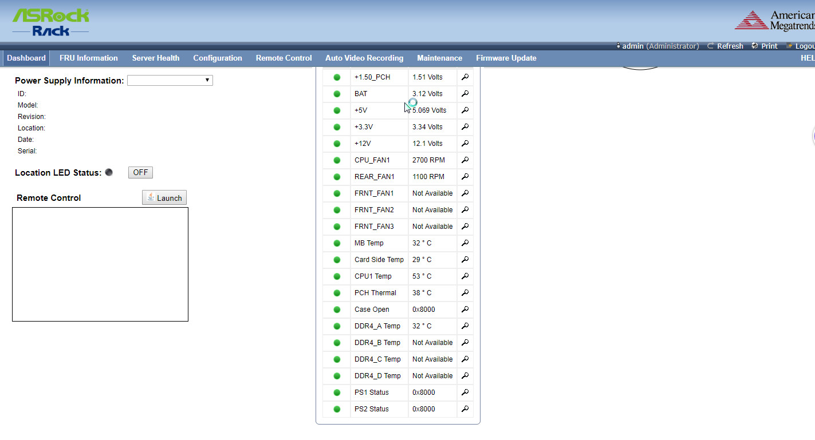This screenshot has height=440, width=815.
Task: Click magnifier icon beside CPU1 Temp
Action: [x=465, y=276]
